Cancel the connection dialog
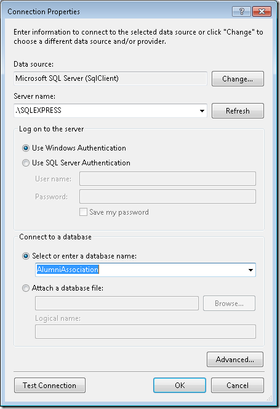 [x=238, y=386]
